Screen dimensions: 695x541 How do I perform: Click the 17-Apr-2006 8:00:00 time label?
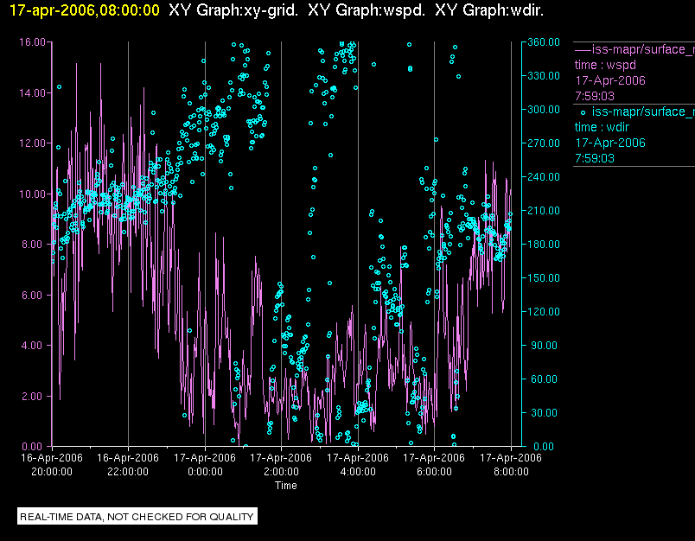pos(511,465)
